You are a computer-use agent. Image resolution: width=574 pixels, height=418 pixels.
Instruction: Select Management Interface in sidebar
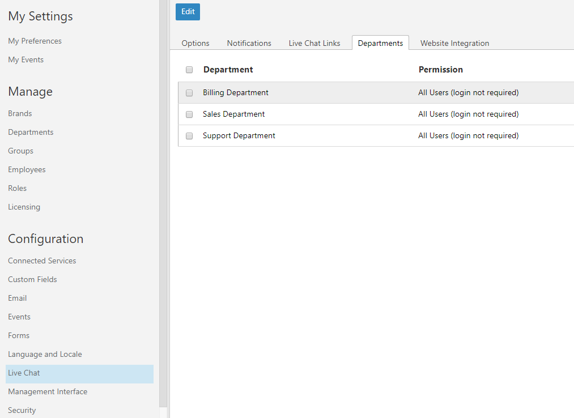point(48,391)
